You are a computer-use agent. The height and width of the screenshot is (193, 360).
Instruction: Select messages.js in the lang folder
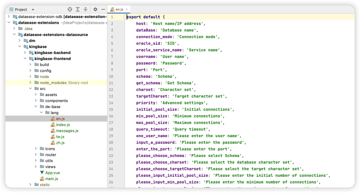(67, 131)
